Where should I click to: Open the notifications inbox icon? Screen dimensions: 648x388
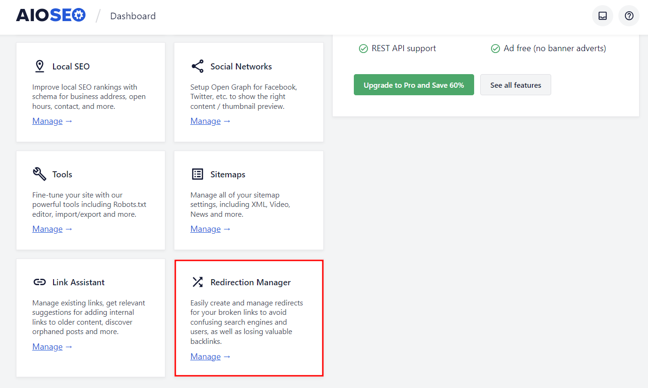[602, 15]
